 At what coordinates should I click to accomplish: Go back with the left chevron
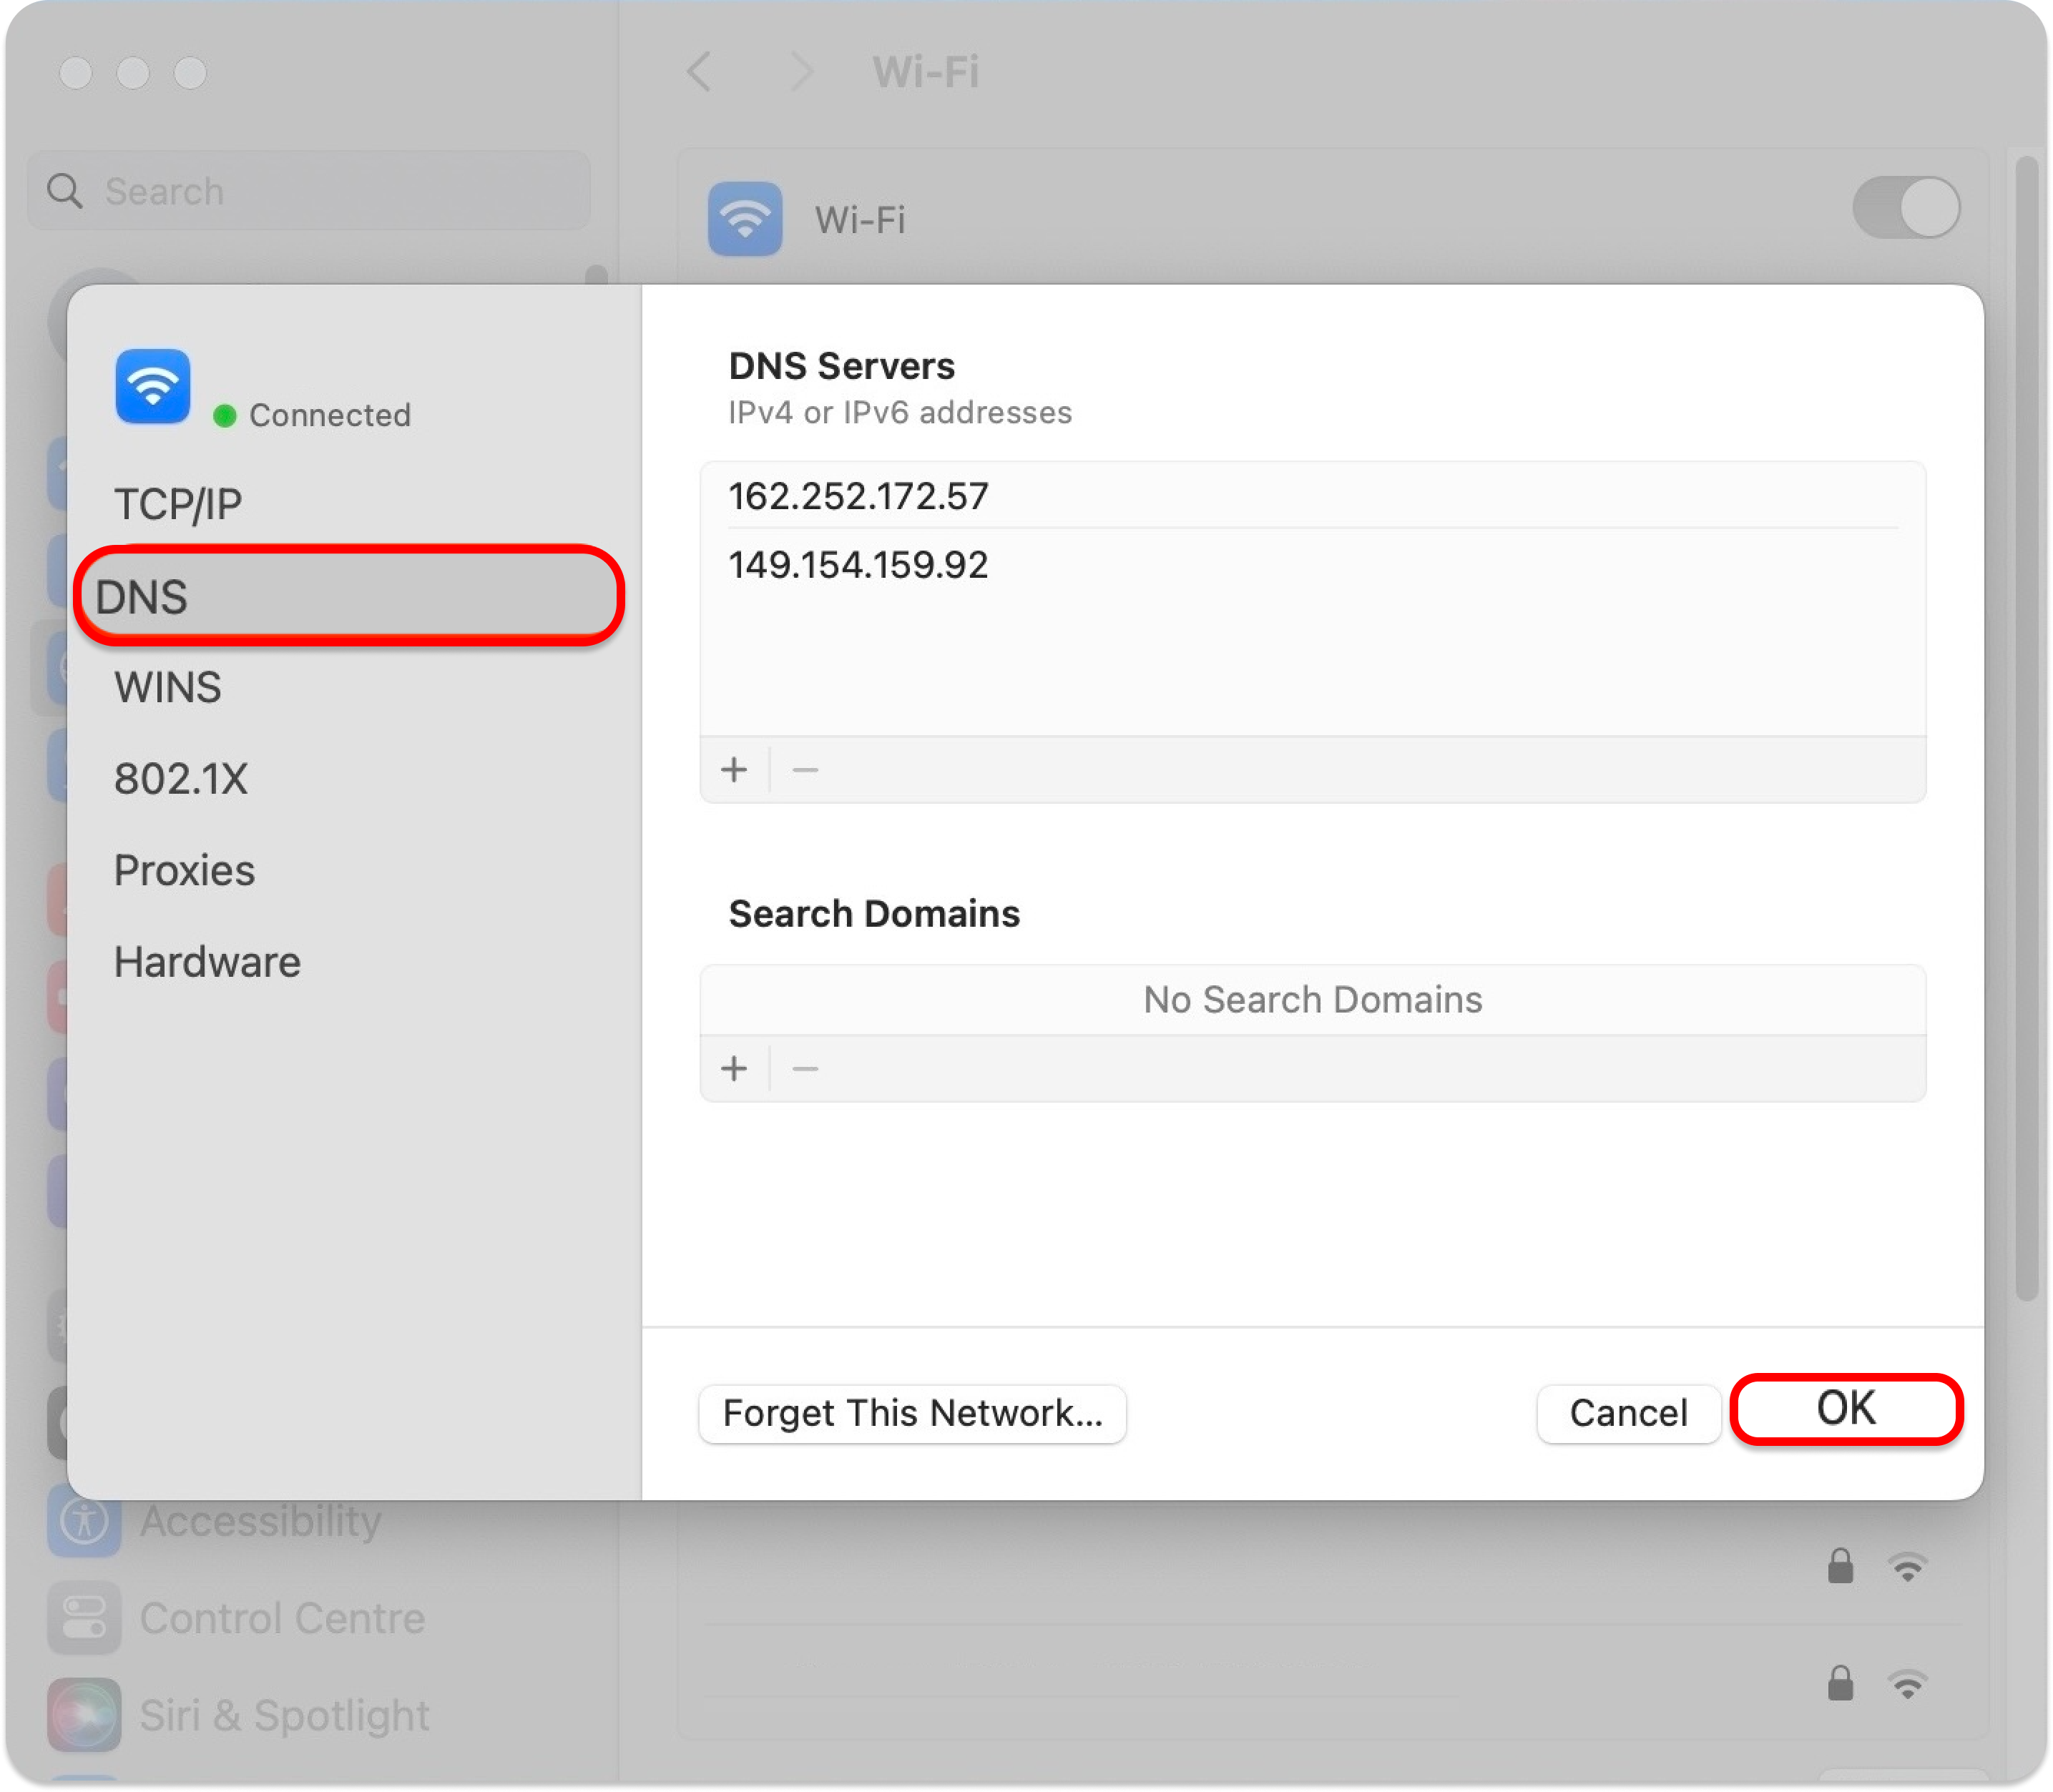point(700,72)
